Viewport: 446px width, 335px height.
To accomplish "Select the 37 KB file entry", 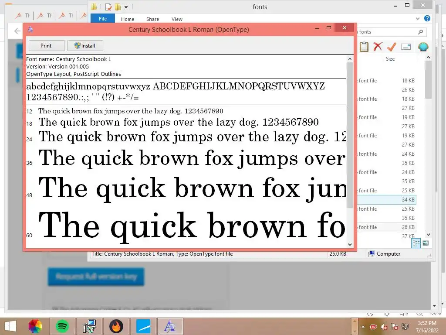I will tap(408, 236).
